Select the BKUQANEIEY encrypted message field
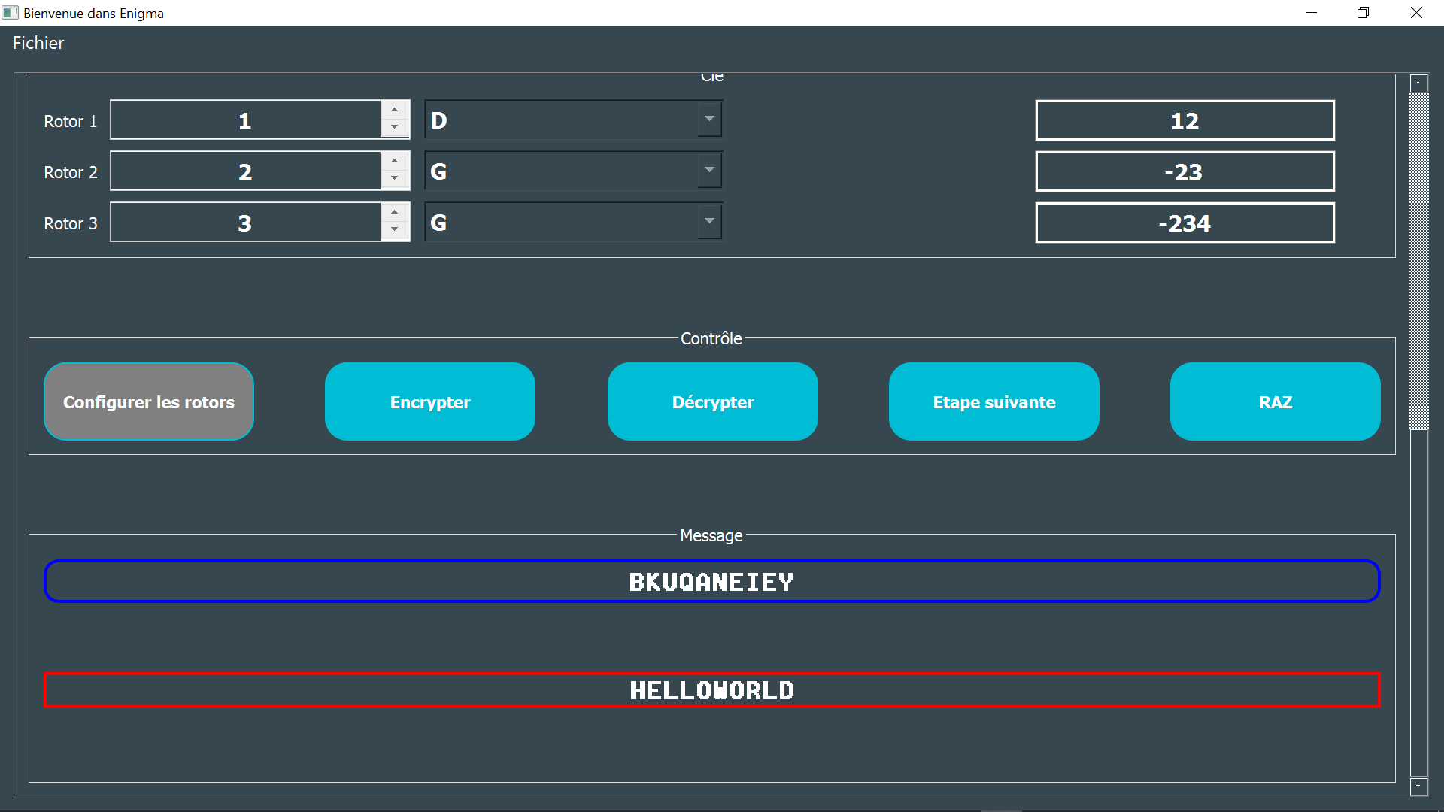Screen dimensions: 1444x812 pos(711,581)
